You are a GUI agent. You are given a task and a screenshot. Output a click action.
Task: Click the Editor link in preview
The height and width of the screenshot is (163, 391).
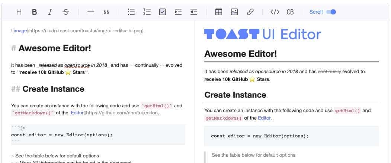264,118
